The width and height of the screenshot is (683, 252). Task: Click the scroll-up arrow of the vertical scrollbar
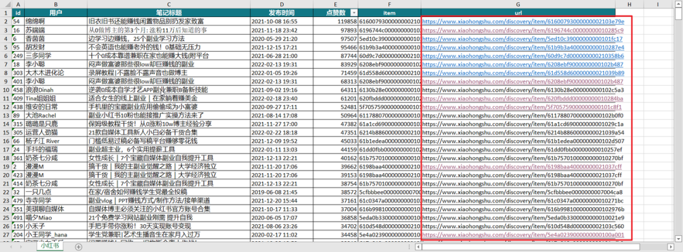(x=679, y=4)
